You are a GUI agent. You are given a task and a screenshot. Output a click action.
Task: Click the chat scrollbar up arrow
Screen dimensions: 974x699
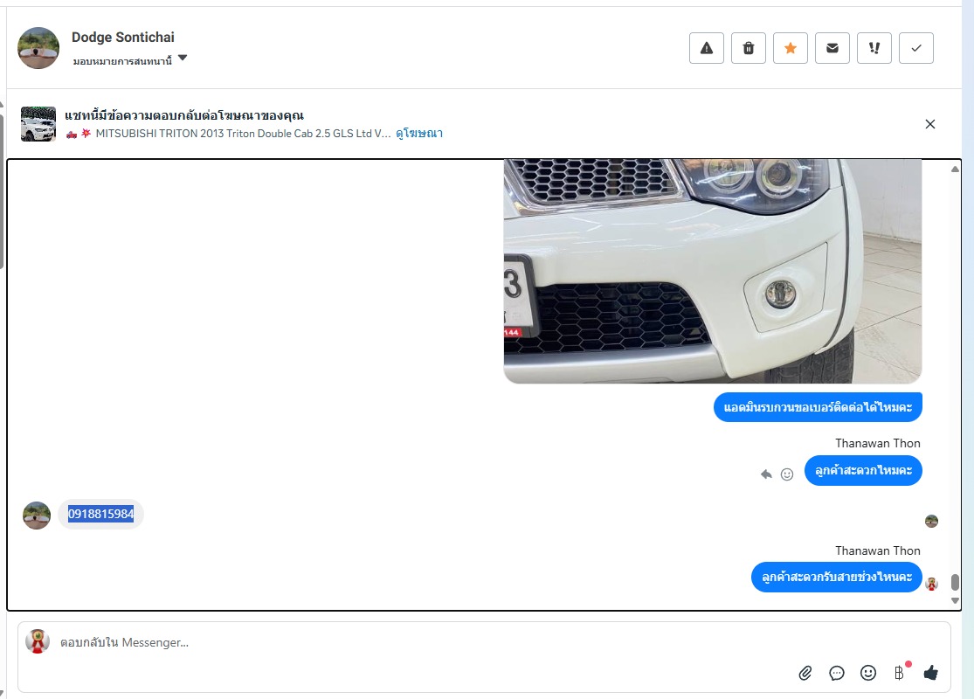[x=956, y=169]
